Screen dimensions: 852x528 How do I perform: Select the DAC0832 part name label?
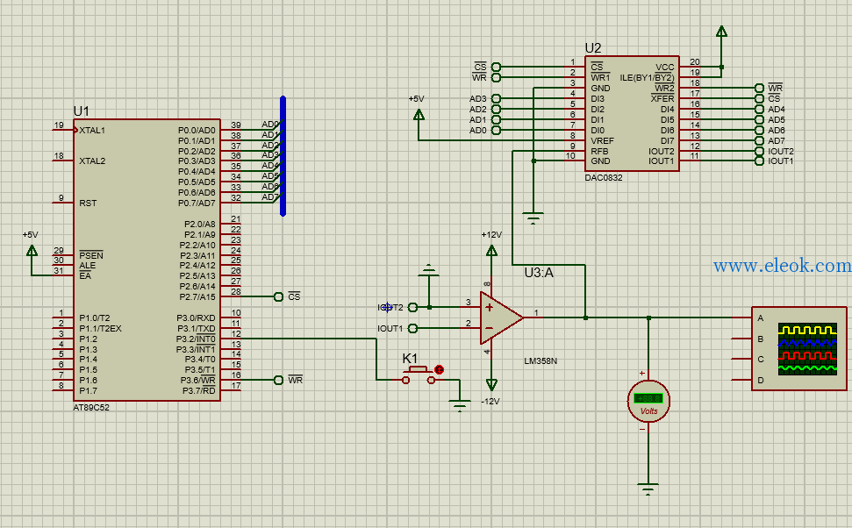tap(604, 178)
